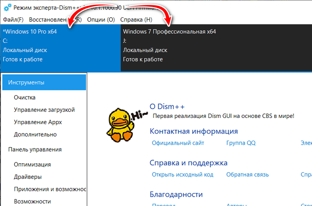Open the Возможности item in sidebar
The image size is (312, 206).
click(x=32, y=202)
